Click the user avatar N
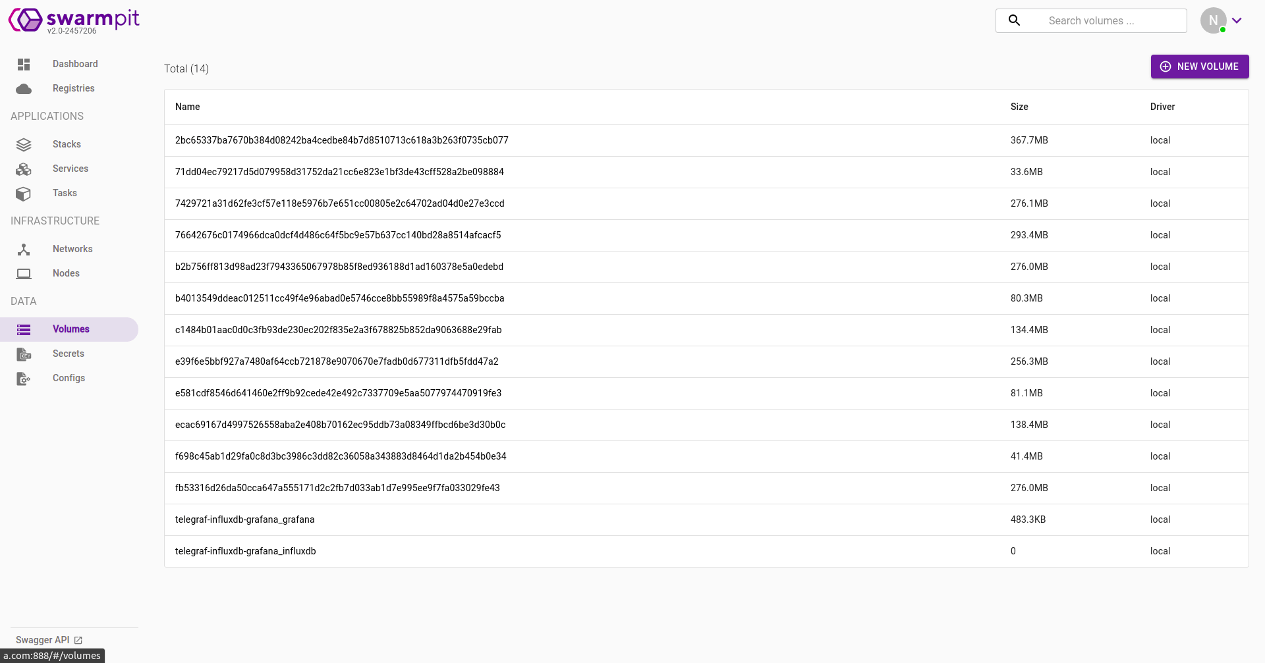The image size is (1265, 663). [1213, 20]
